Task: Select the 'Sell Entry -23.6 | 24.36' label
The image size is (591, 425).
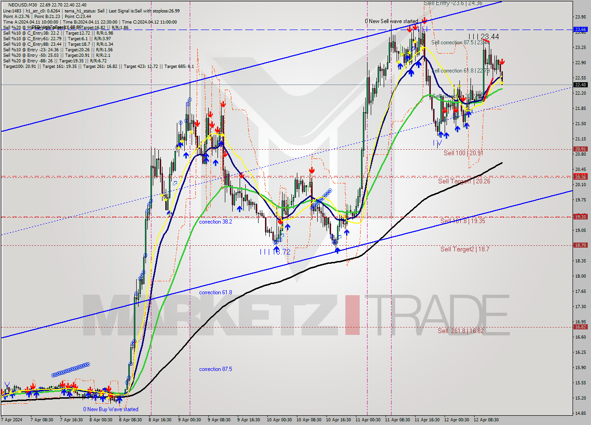Action: [453, 3]
